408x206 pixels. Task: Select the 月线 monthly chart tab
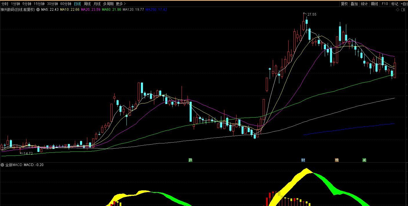[97, 4]
